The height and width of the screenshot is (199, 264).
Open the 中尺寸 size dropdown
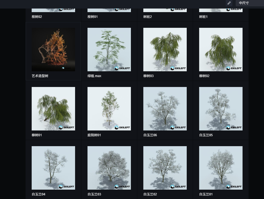250,3
